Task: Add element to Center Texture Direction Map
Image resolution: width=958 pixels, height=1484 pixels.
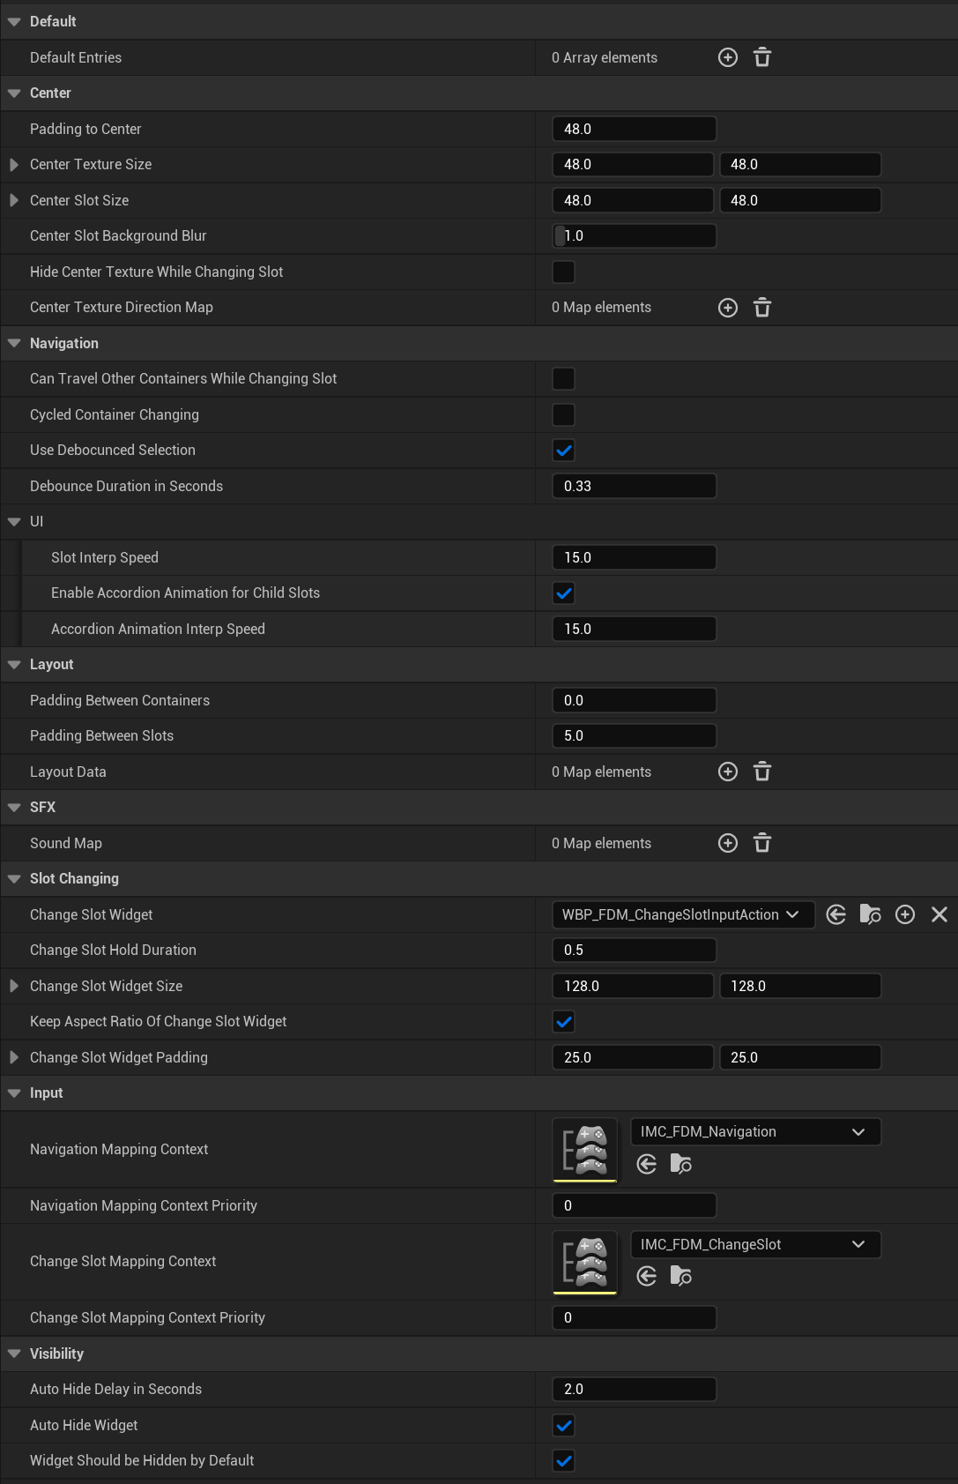Action: coord(728,308)
